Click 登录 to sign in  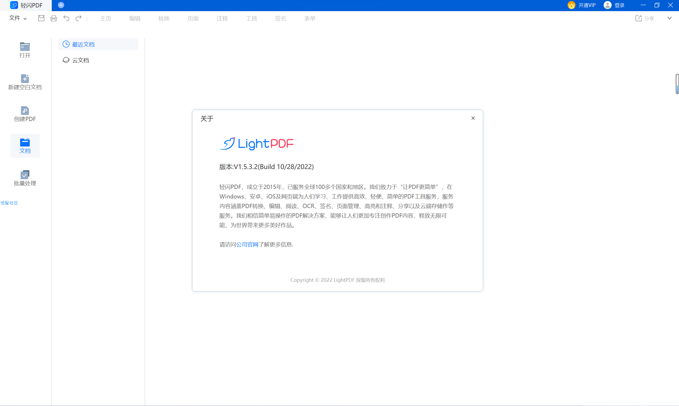[x=620, y=5]
